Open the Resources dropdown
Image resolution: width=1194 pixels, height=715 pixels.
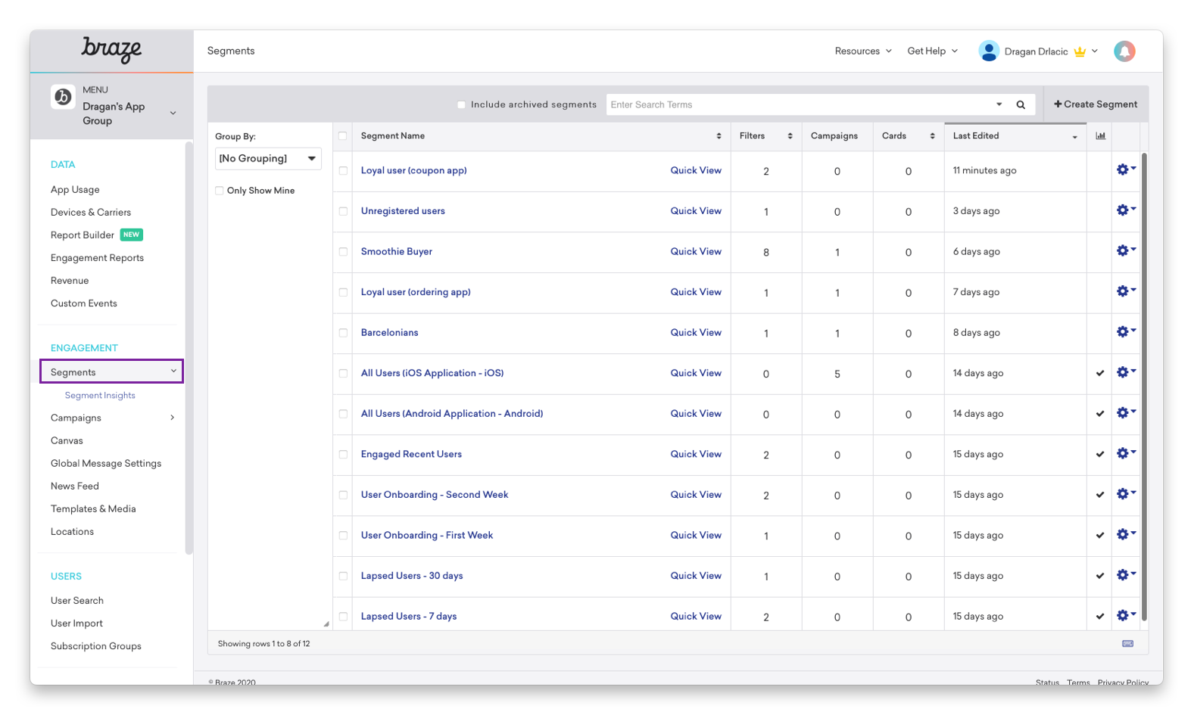[x=863, y=51]
